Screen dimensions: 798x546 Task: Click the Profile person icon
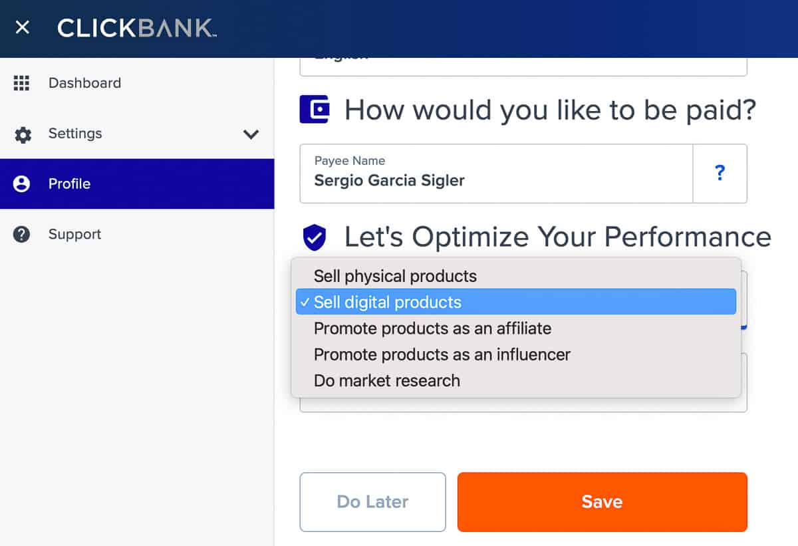[22, 184]
